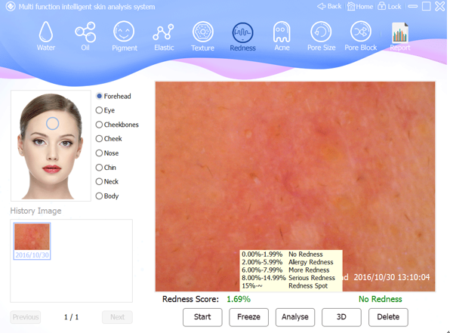This screenshot has width=450, height=333.
Task: Select the 2016/10/30 history image thumbnail
Action: [32, 241]
